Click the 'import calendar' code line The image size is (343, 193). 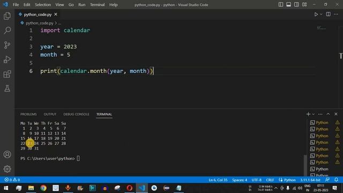point(65,30)
